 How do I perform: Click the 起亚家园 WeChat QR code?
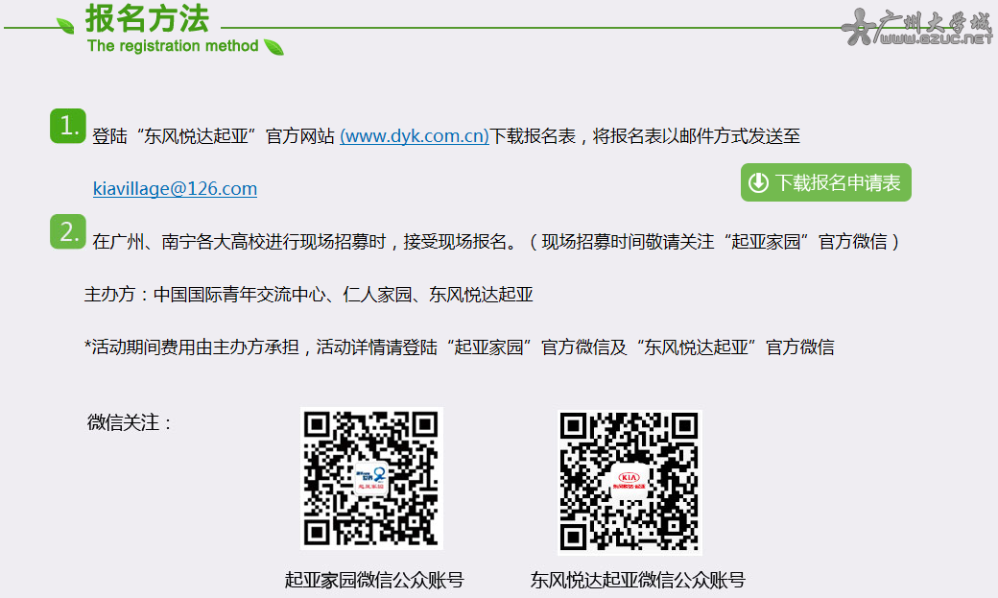[x=371, y=478]
